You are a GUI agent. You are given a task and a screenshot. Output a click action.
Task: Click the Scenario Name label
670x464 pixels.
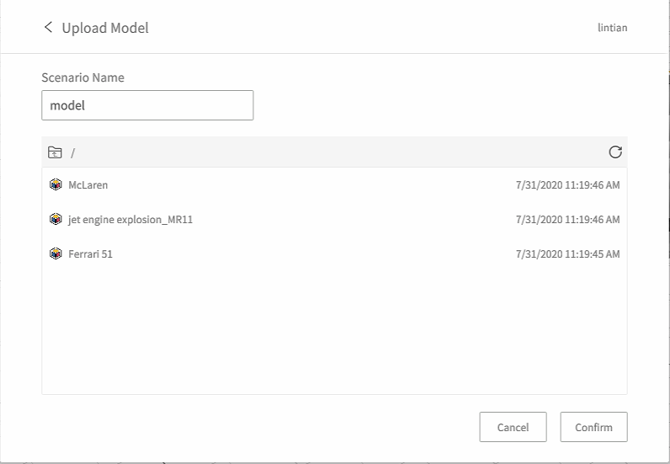(82, 77)
